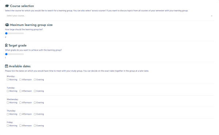219x135 pixels.
Task: Click the learning group size slider handle
Action: [x=6, y=33]
